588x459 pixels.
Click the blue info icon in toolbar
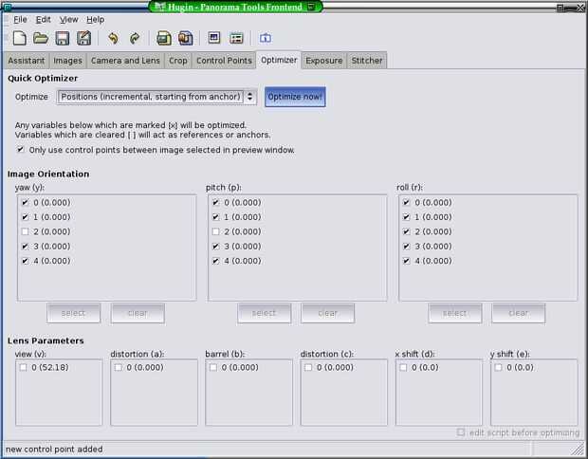point(266,38)
